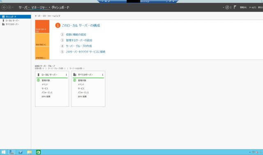Click the step 4 number circle
The image size is (263, 155).
pyautogui.click(x=62, y=46)
